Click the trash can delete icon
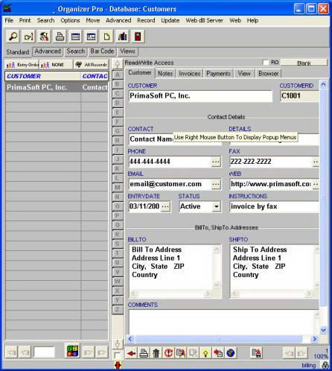The width and height of the screenshot is (332, 371). (156, 353)
